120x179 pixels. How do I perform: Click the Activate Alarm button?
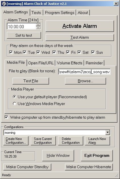[x=80, y=26]
